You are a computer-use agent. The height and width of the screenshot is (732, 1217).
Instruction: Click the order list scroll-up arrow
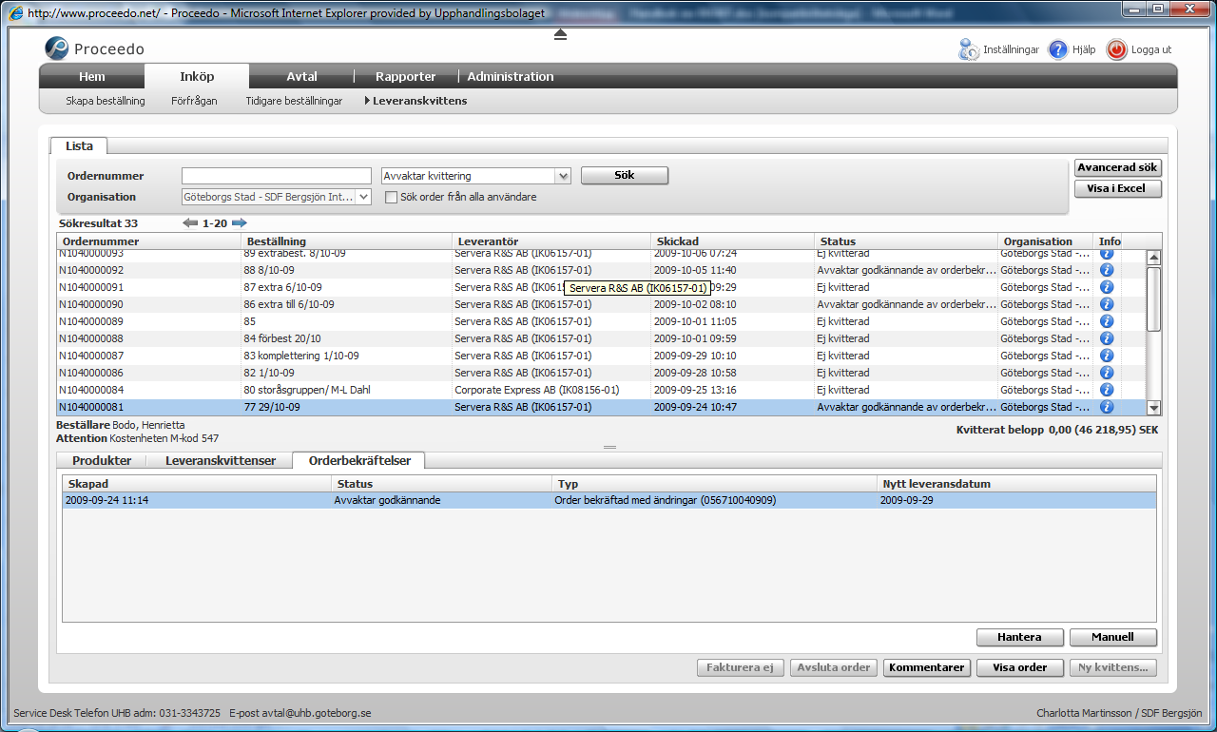coord(1154,257)
